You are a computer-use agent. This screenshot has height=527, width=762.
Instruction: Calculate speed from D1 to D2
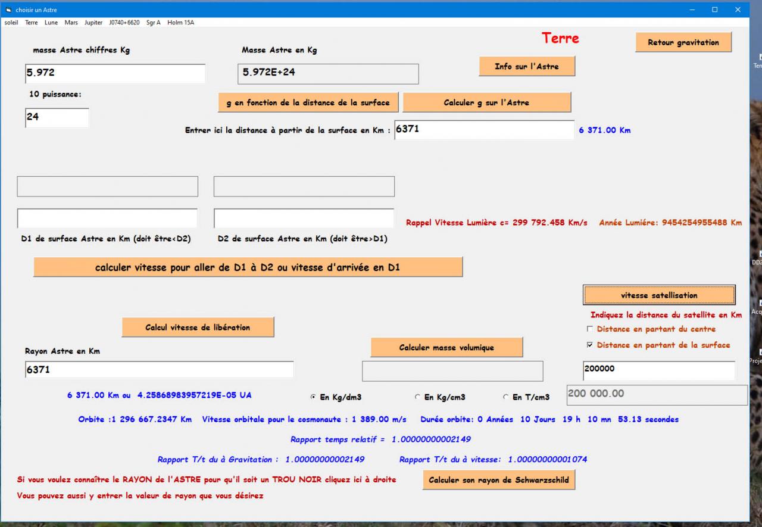pos(248,267)
